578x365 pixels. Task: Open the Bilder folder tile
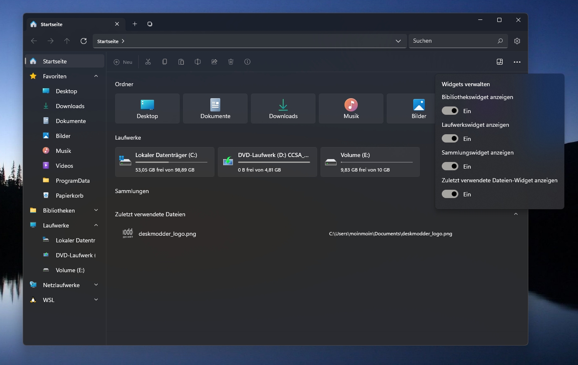(411, 109)
